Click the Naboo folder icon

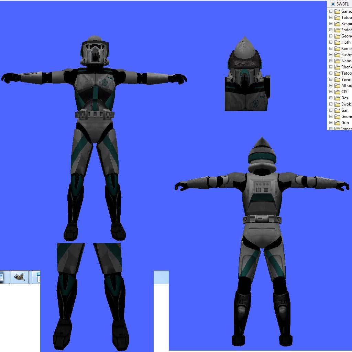click(337, 61)
